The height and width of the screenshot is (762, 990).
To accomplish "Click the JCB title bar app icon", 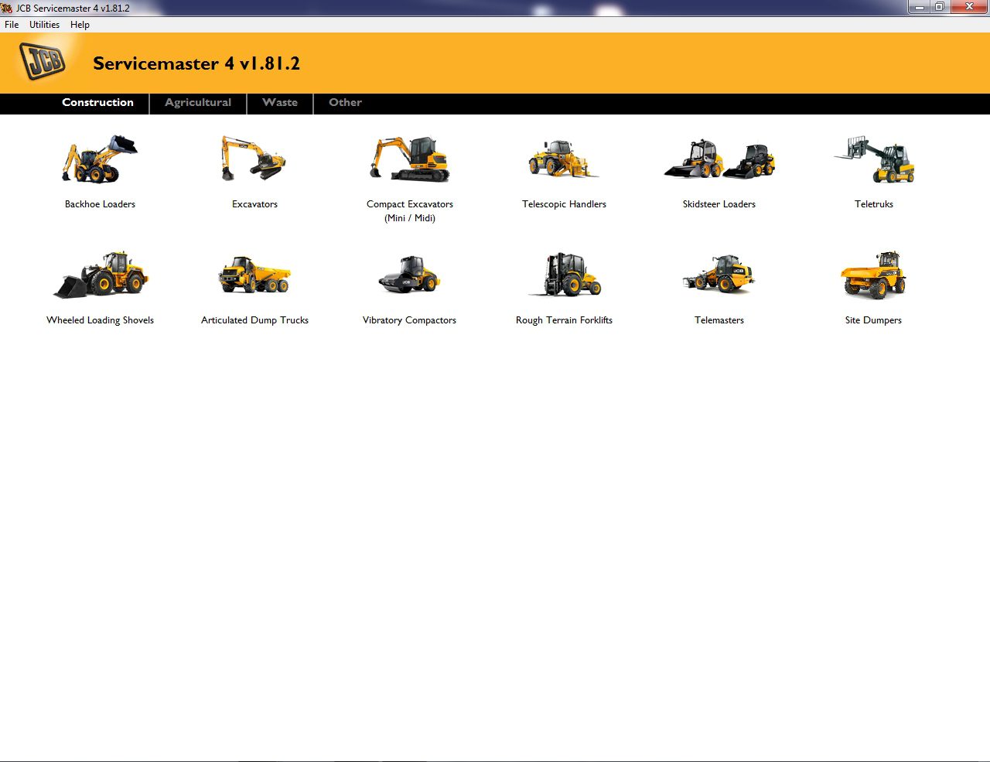I will point(7,8).
